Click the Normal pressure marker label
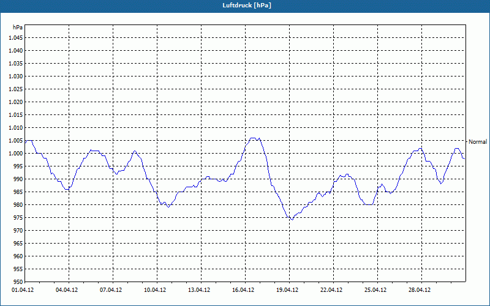The image size is (490, 306). click(478, 142)
